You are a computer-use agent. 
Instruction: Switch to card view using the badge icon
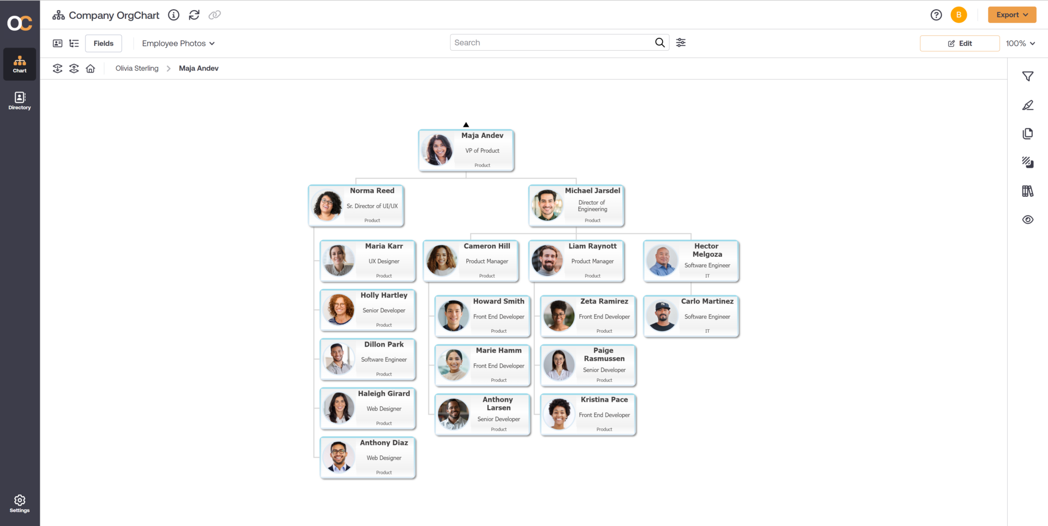(x=58, y=43)
